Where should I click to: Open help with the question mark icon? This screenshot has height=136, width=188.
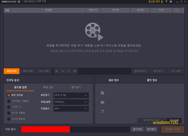(166, 2)
